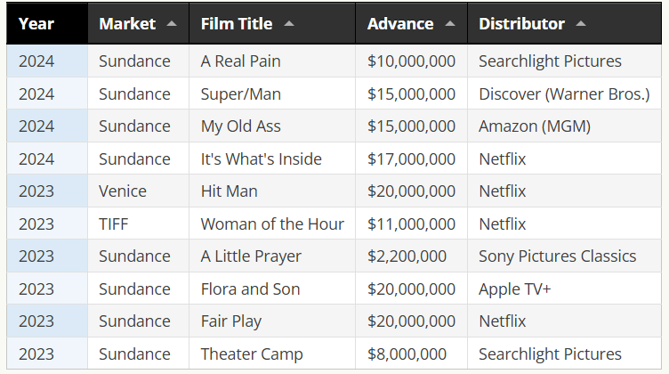Click the sort arrow beside Distributor header
The image size is (669, 374).
point(581,23)
